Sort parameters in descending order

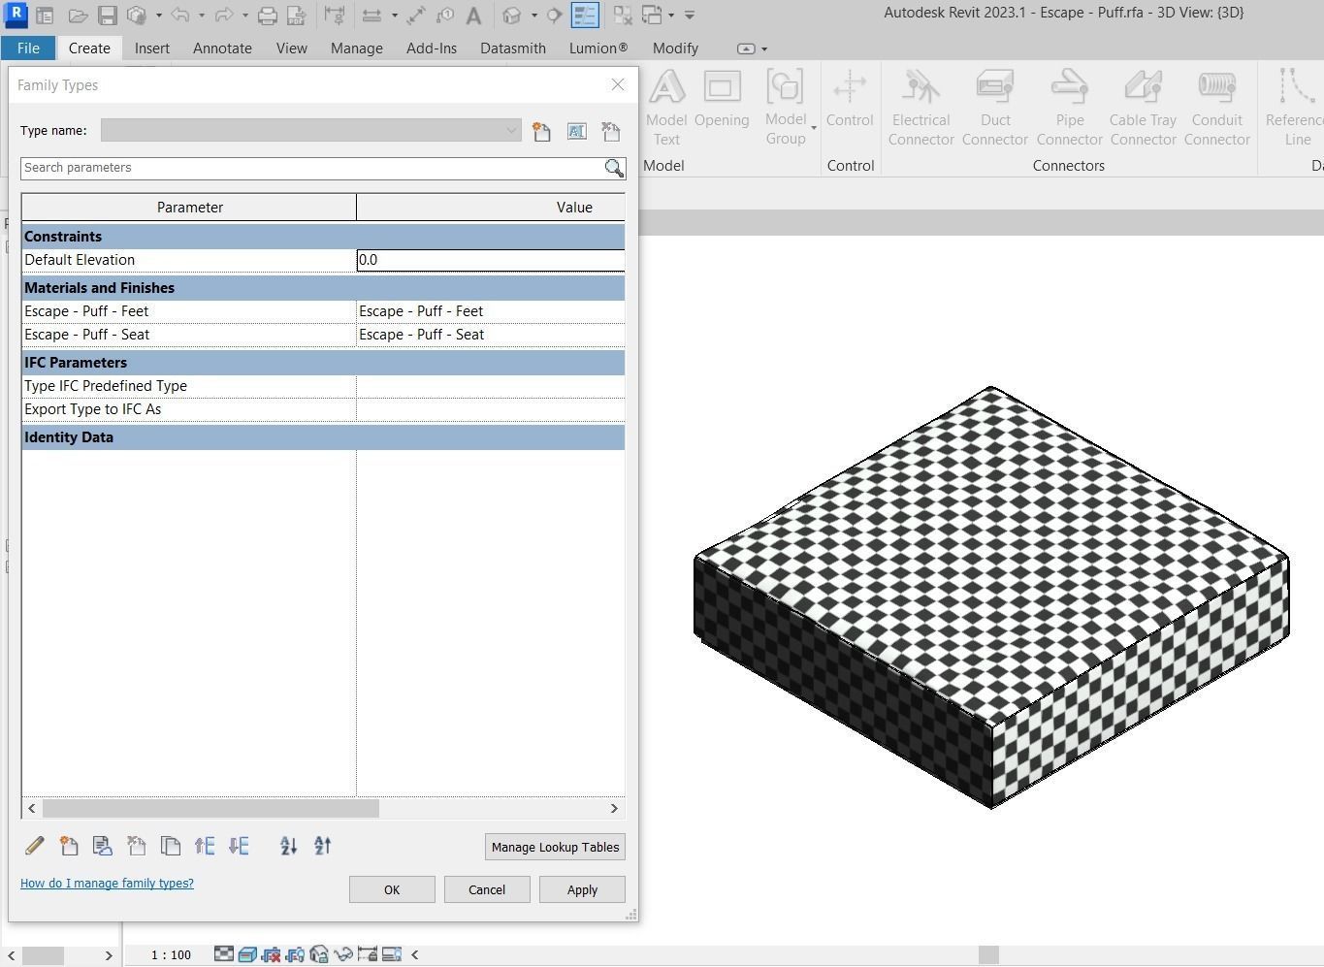click(x=323, y=846)
